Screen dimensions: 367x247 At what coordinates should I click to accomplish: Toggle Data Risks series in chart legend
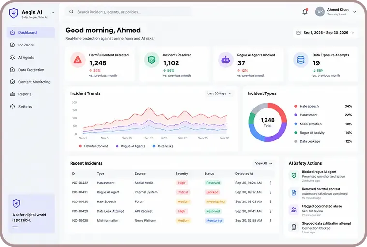163,146
